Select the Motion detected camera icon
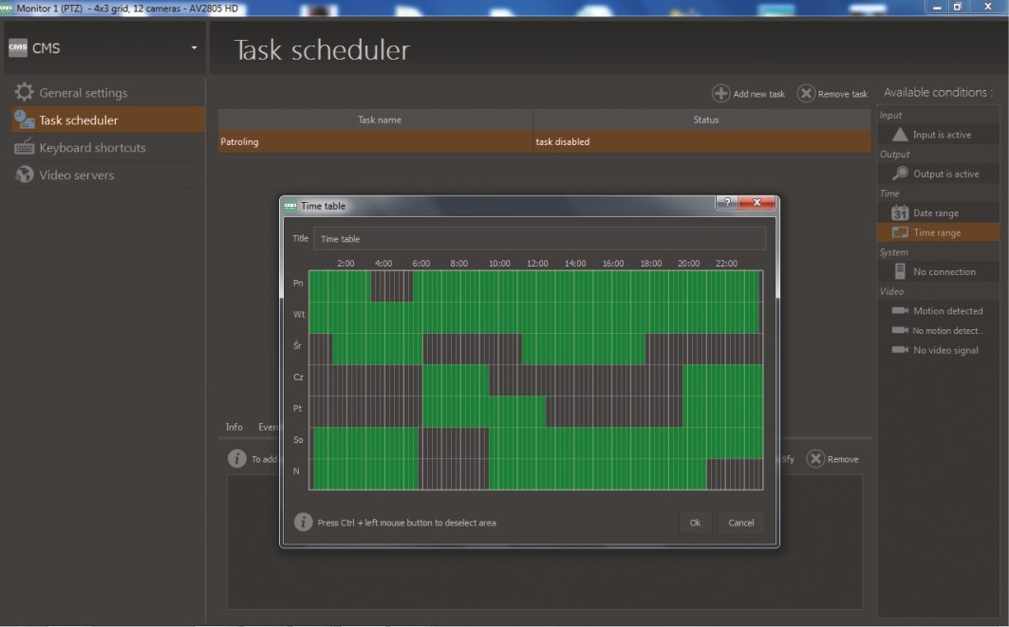Image resolution: width=1009 pixels, height=627 pixels. click(899, 311)
